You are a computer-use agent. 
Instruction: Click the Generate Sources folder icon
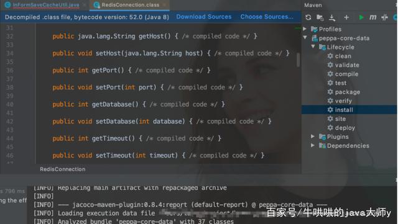[320, 17]
